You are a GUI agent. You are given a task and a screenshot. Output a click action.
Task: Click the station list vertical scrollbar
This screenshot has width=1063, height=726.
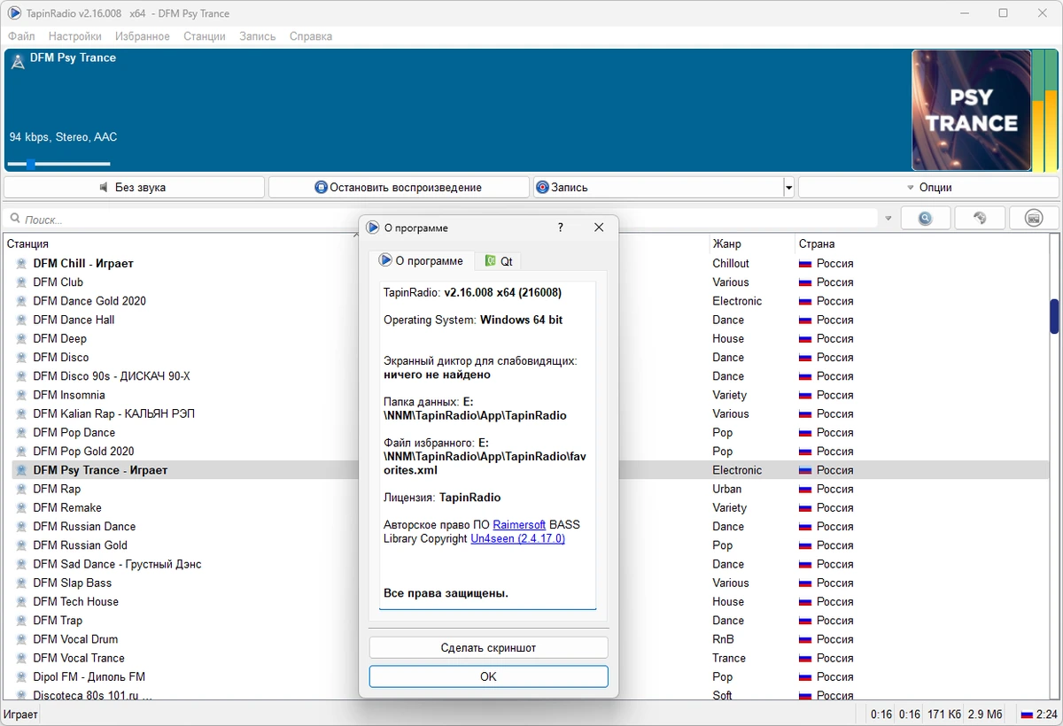1054,467
